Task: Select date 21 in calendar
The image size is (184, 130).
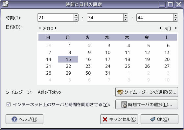Action: [49, 66]
